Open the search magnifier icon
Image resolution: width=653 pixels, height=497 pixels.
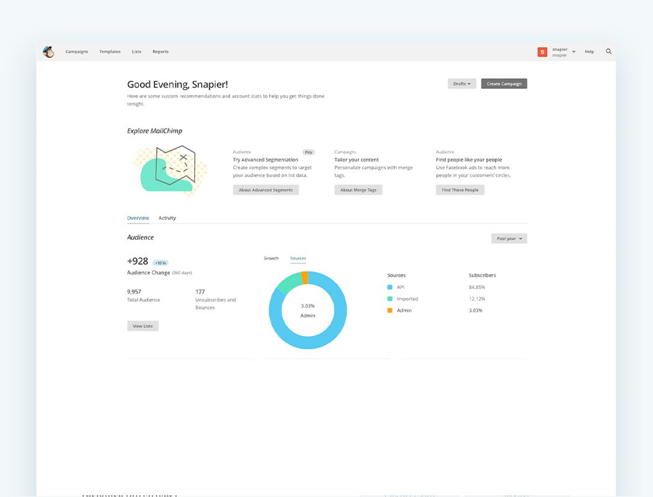tap(608, 52)
